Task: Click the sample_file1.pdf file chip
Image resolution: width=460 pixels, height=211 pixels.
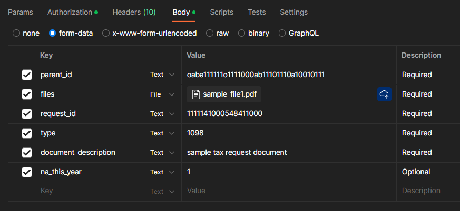Action: [x=224, y=94]
